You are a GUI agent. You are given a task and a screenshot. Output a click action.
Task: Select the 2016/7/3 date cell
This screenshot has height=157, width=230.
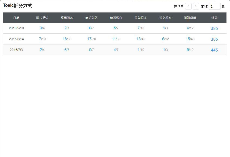click(16, 50)
